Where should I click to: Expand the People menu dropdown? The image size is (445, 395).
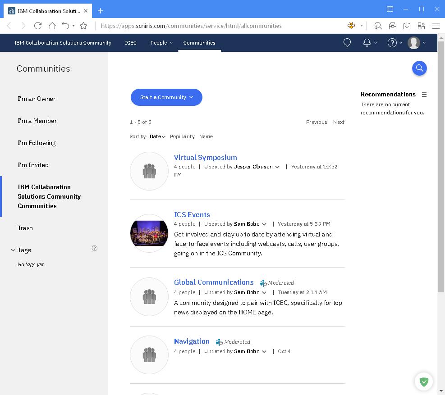pos(161,43)
